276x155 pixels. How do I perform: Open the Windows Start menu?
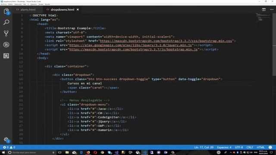3,152
